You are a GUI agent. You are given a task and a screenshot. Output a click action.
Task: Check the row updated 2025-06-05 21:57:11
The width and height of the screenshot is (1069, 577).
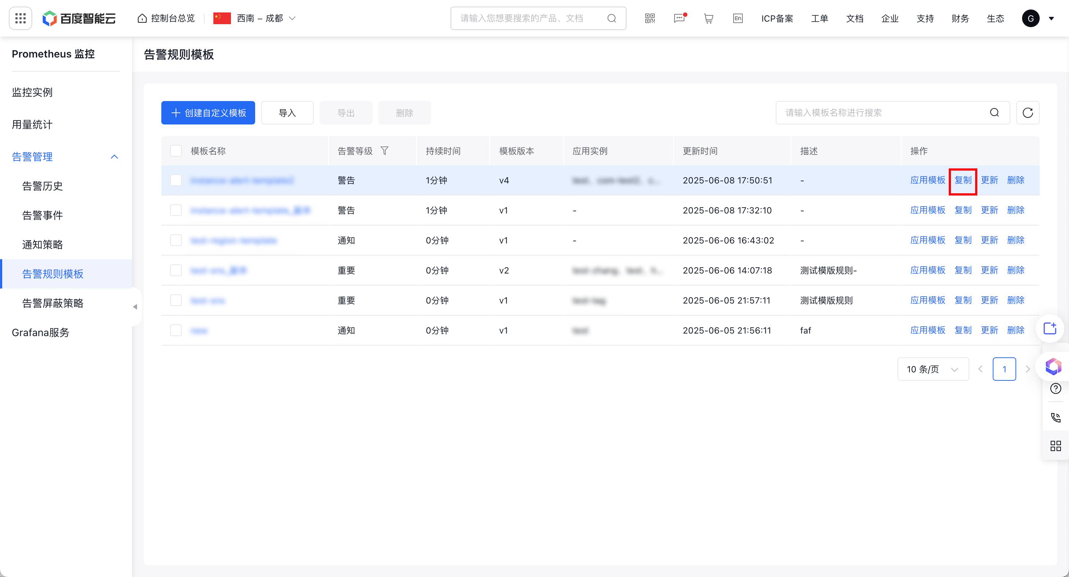[176, 300]
